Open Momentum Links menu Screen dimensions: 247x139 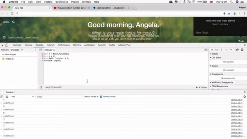click(x=6, y=22)
